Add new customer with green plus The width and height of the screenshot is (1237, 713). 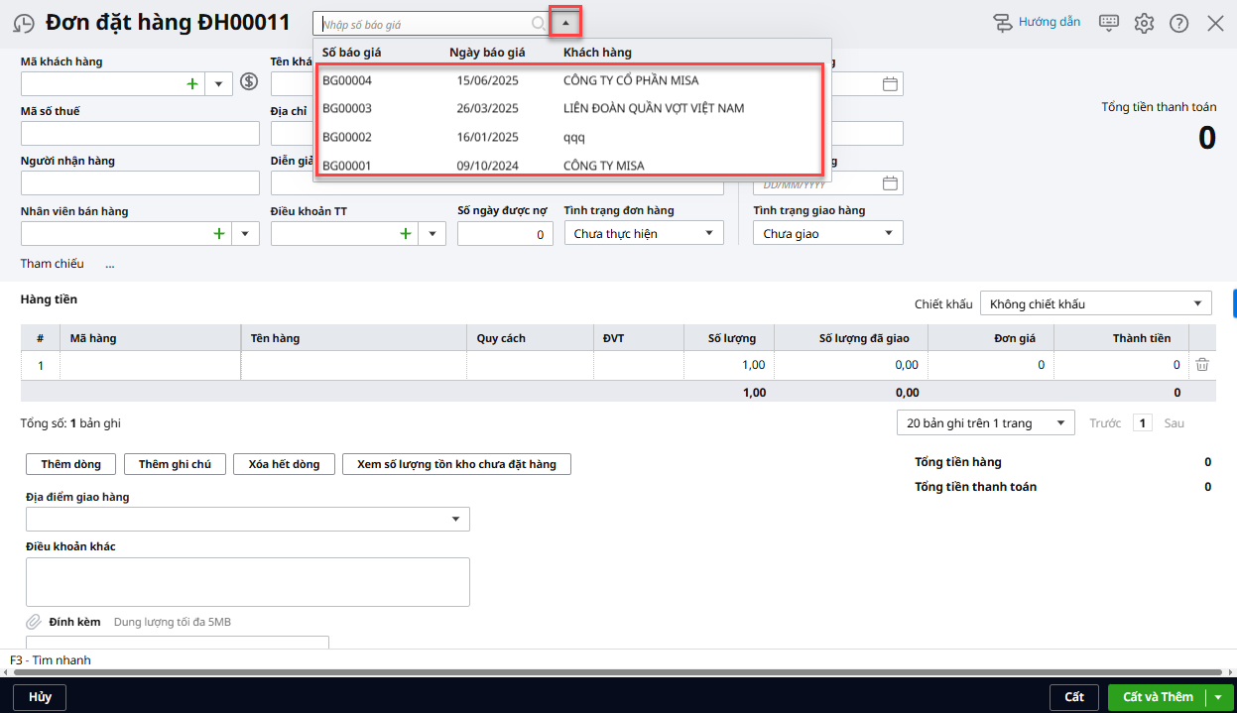pyautogui.click(x=191, y=84)
